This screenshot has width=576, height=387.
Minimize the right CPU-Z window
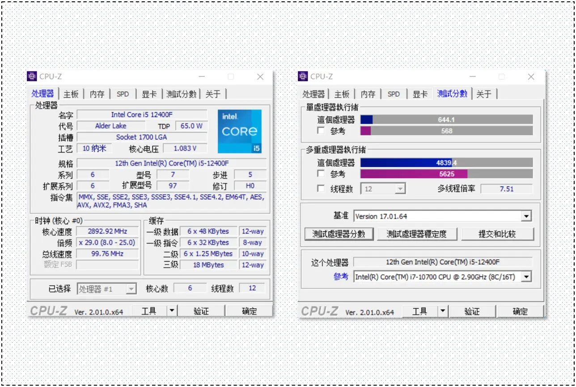pos(472,77)
